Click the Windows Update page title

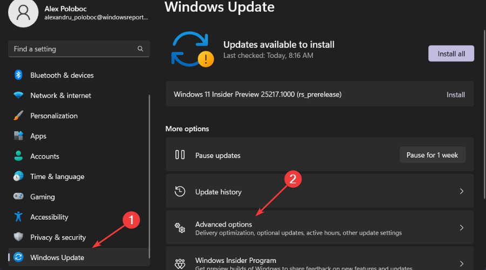219,7
